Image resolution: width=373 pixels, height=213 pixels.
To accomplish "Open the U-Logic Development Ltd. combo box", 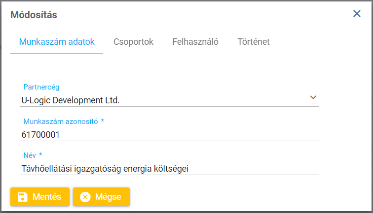I will [x=163, y=100].
